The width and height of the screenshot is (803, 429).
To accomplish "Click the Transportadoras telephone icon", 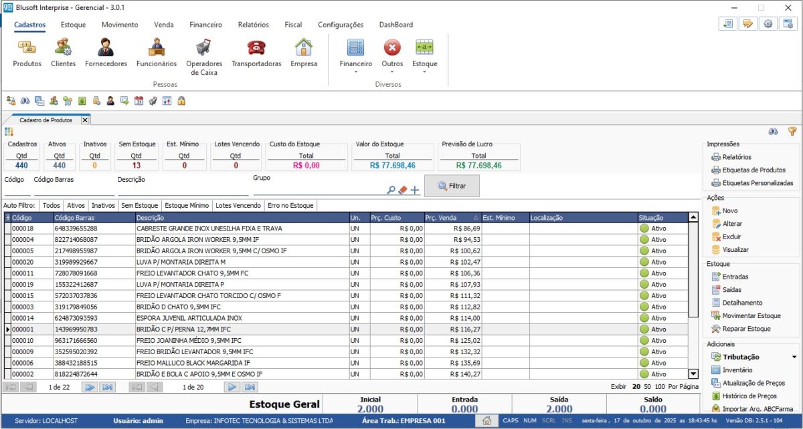I will pyautogui.click(x=256, y=48).
